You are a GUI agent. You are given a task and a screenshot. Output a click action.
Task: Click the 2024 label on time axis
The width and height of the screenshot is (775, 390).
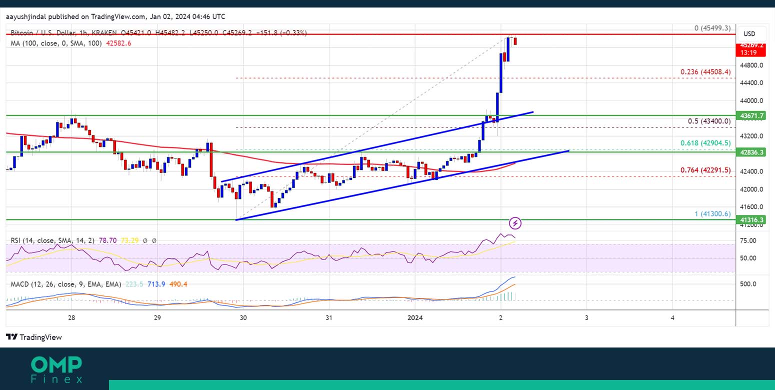(x=415, y=317)
